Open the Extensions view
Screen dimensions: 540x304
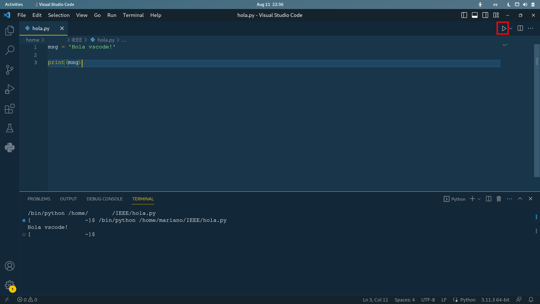10,109
